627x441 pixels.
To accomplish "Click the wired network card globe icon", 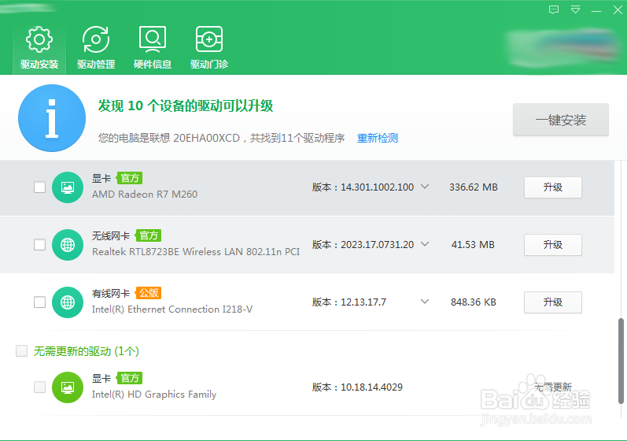I will pos(68,302).
